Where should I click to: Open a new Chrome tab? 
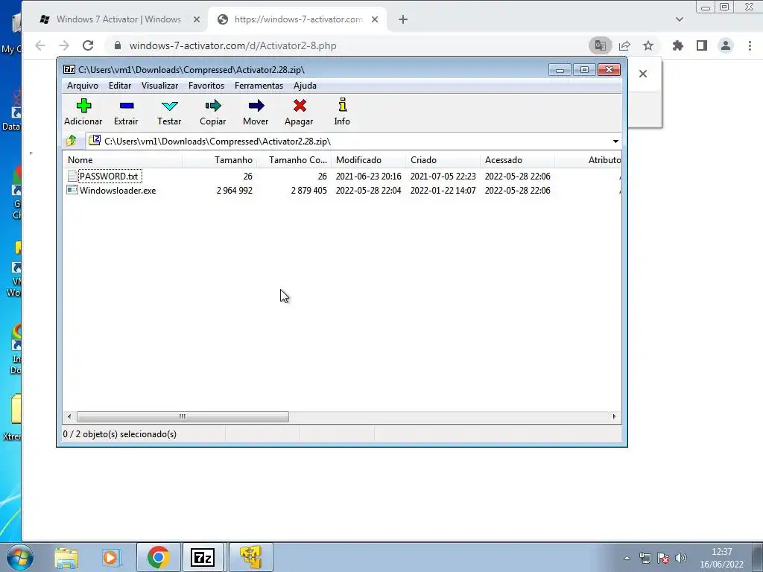(403, 19)
